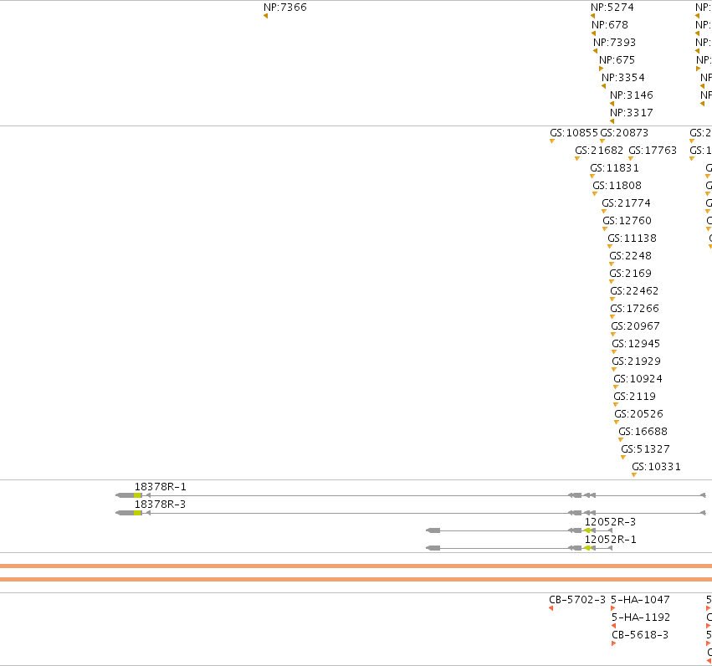Select the GS:17763 insertion label
The width and height of the screenshot is (712, 666).
coord(653,151)
